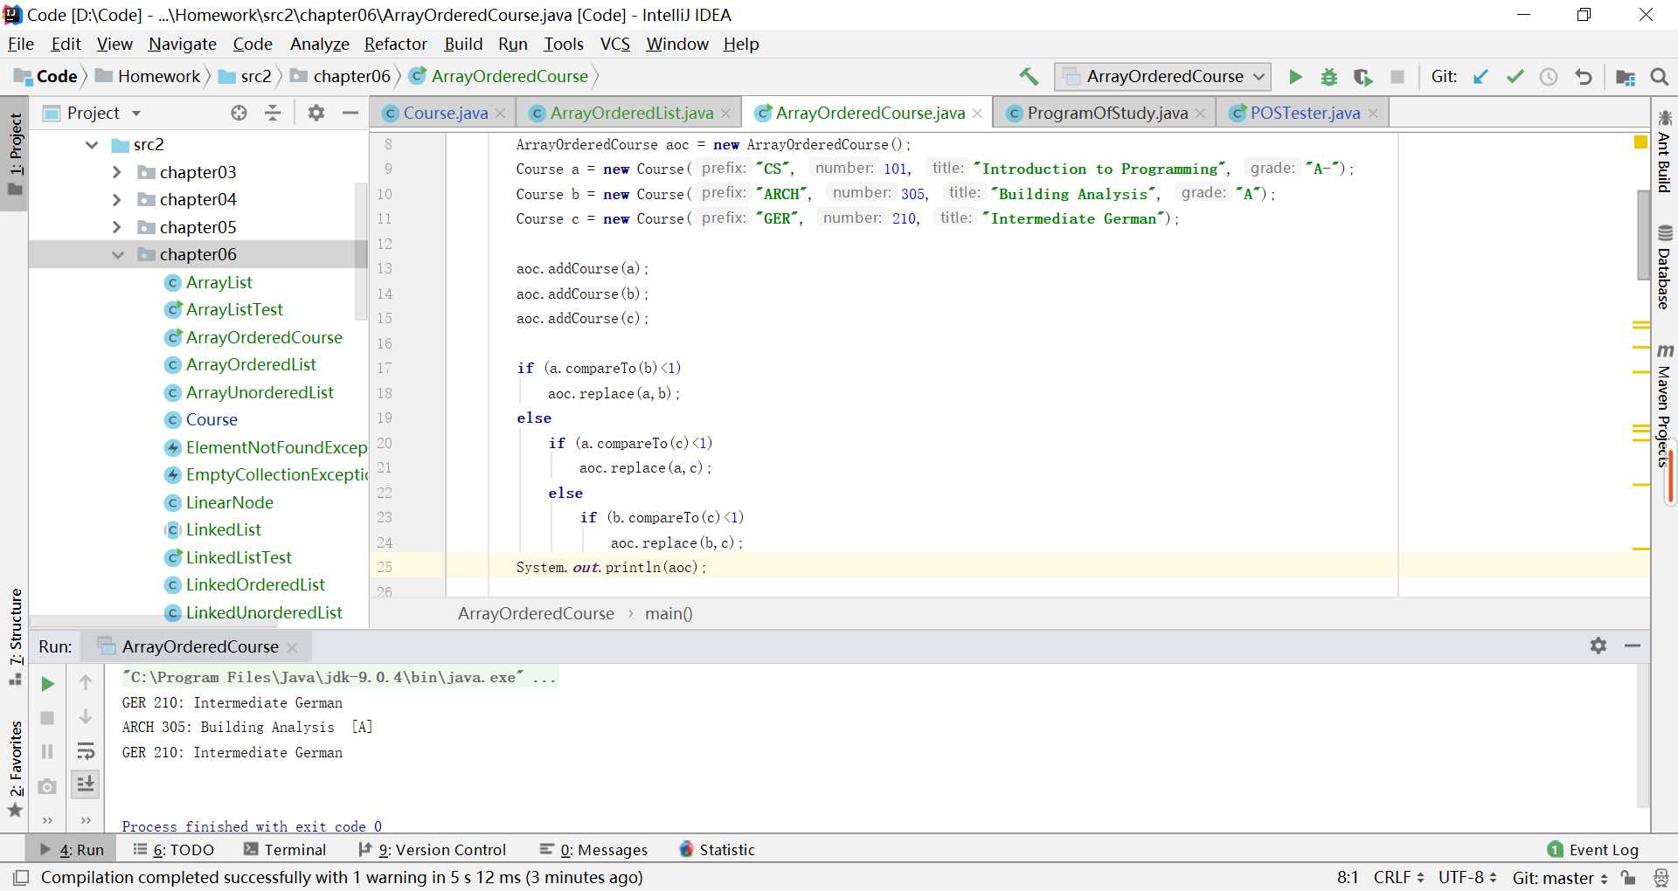1678x891 pixels.
Task: Click up the stack trace arrow
Action: pos(86,682)
